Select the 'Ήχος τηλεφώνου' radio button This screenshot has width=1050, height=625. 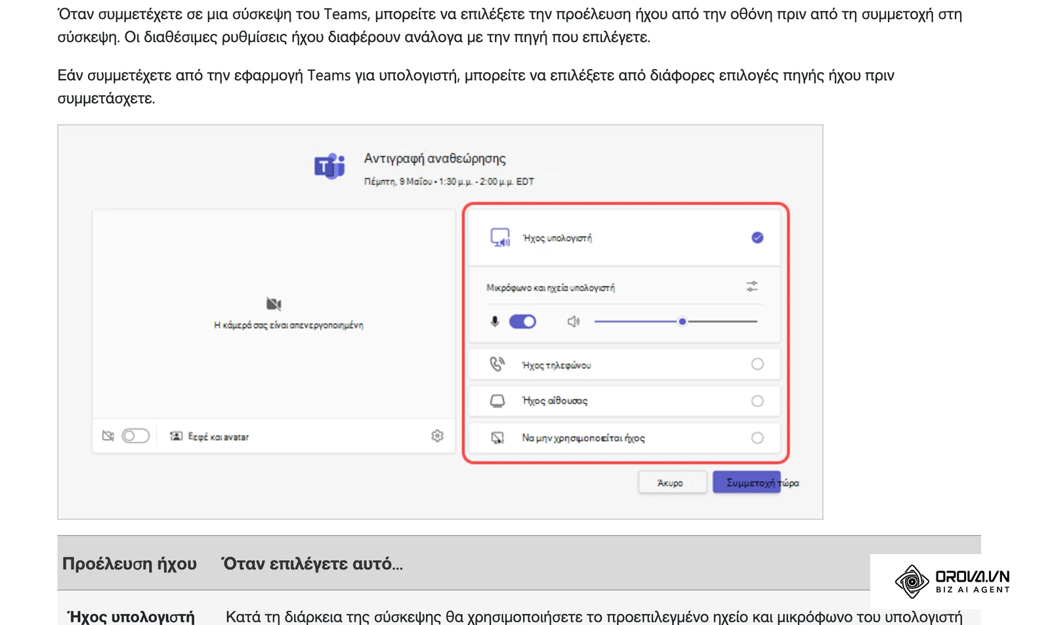pos(757,364)
